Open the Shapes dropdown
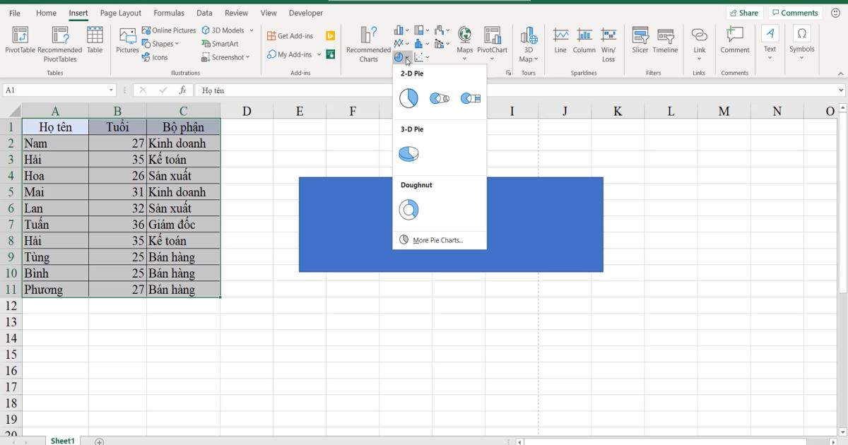Image resolution: width=848 pixels, height=445 pixels. tap(161, 43)
